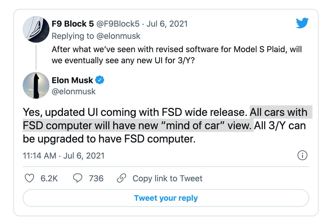
Task: Click the chain link icon
Action: (121, 178)
